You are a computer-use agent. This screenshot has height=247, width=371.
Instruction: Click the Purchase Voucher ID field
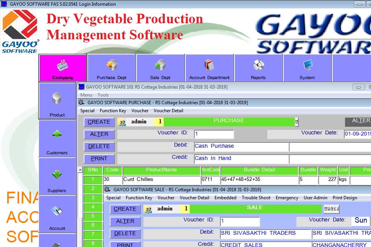click(x=214, y=134)
